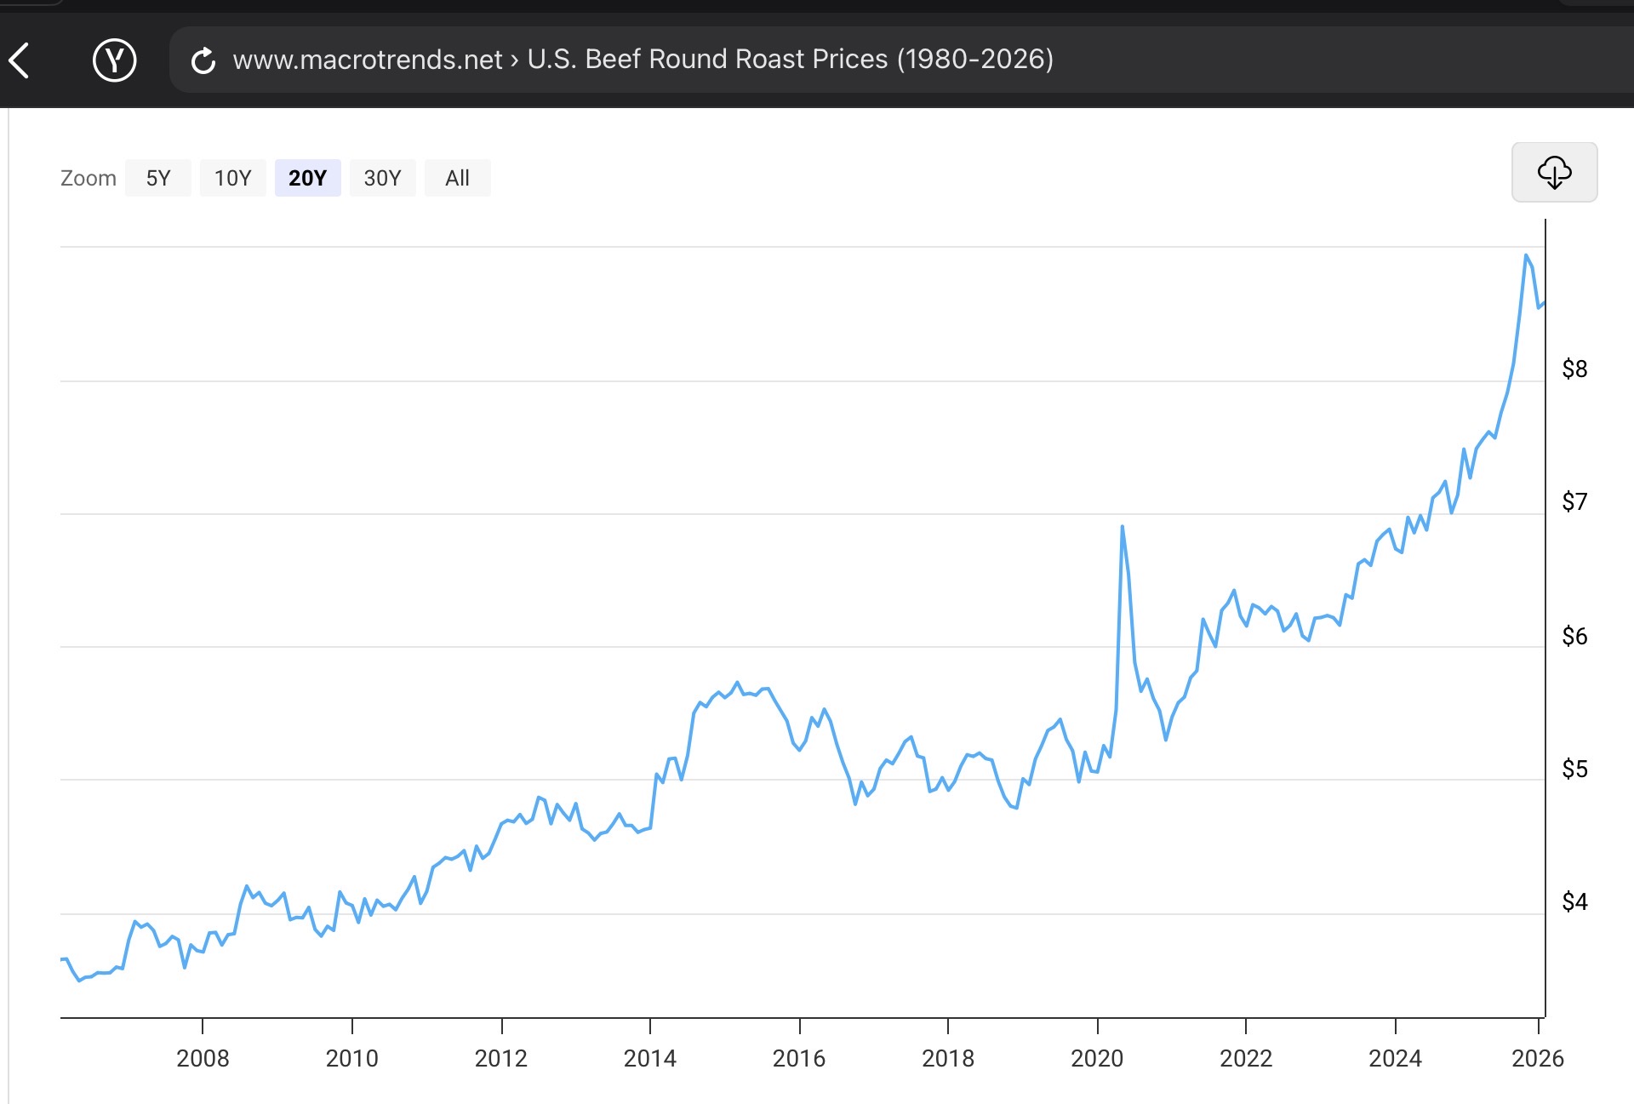The width and height of the screenshot is (1634, 1104).
Task: Click the 2008 x-axis label
Action: pos(203,1058)
